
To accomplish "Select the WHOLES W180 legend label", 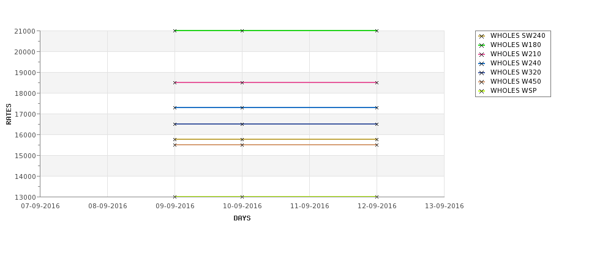I will [x=516, y=45].
